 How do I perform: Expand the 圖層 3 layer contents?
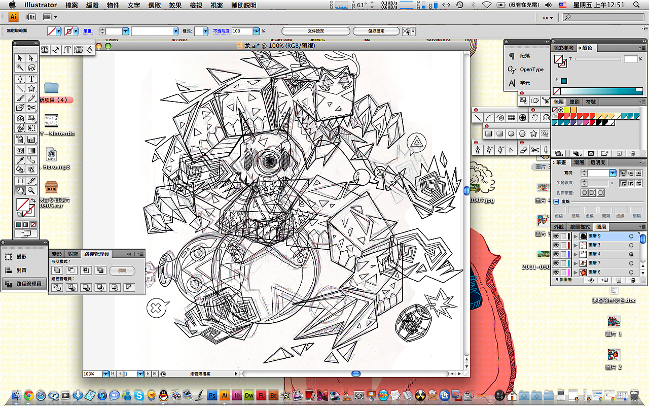point(575,245)
